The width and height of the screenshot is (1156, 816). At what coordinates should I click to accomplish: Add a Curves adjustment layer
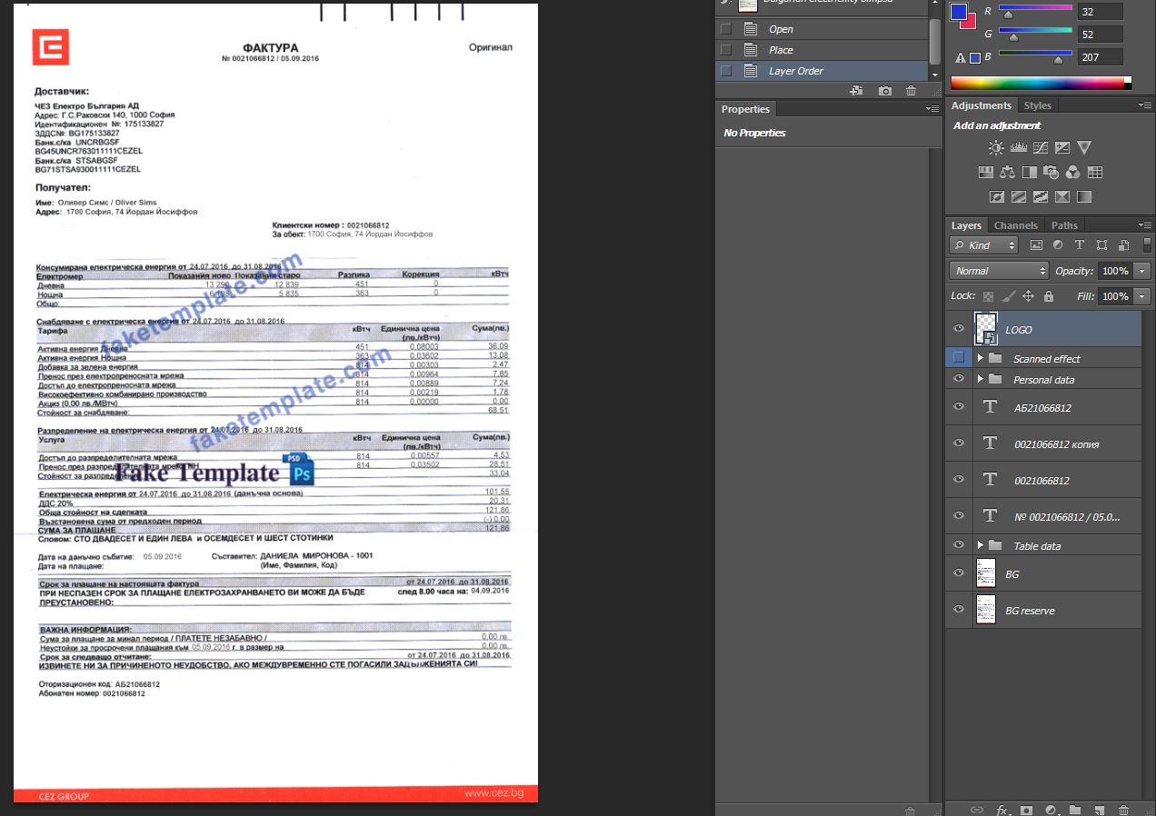point(1041,148)
